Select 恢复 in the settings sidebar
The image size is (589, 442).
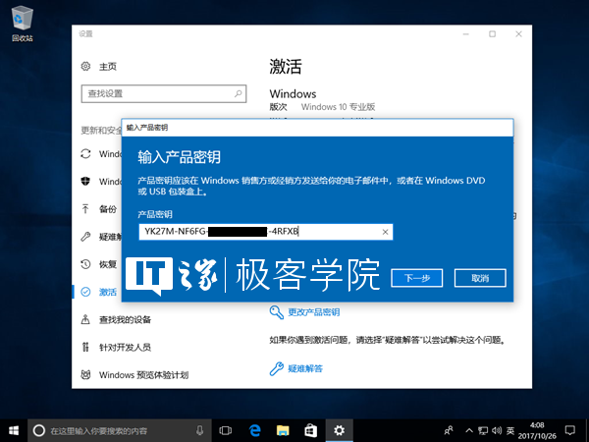(108, 264)
